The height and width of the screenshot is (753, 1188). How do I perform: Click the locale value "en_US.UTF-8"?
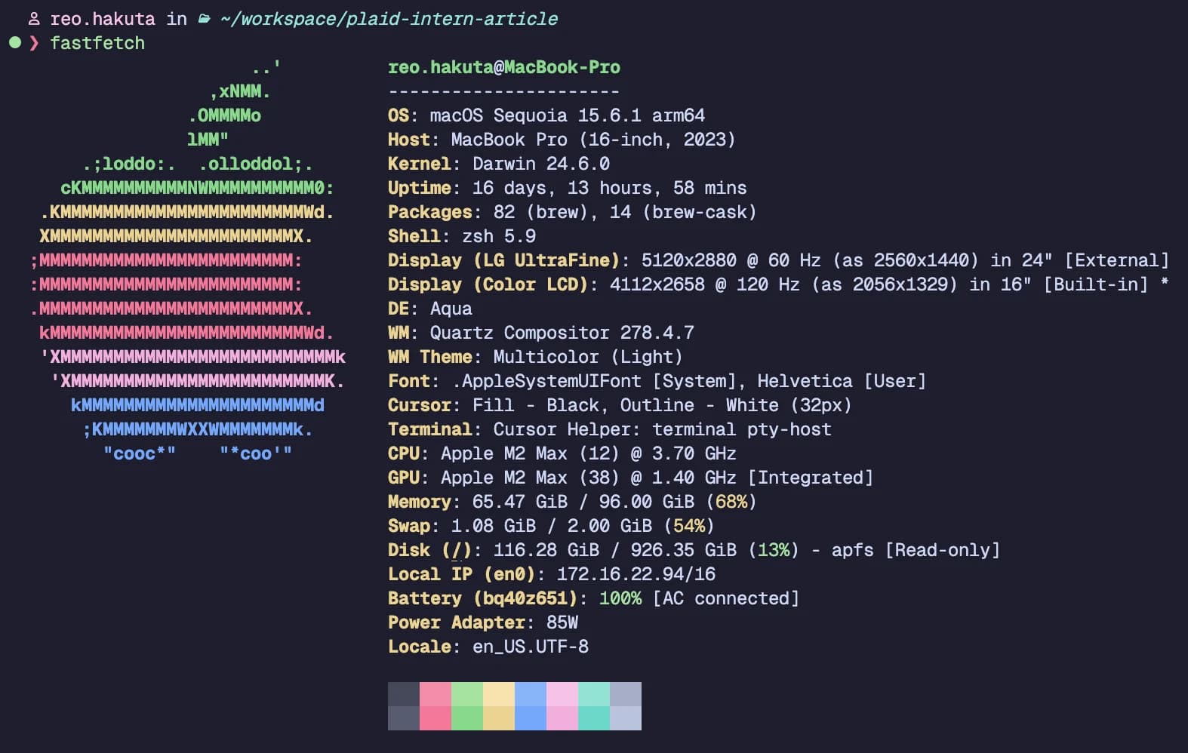pos(531,647)
